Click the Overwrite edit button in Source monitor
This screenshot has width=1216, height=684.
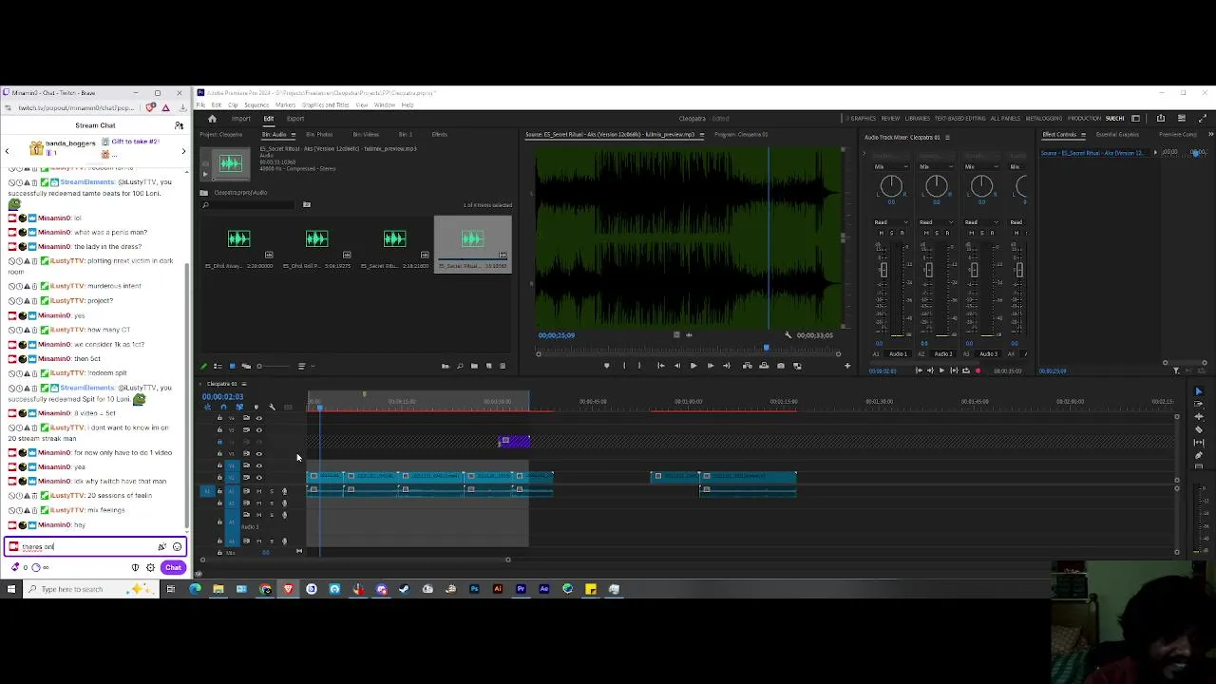[764, 366]
